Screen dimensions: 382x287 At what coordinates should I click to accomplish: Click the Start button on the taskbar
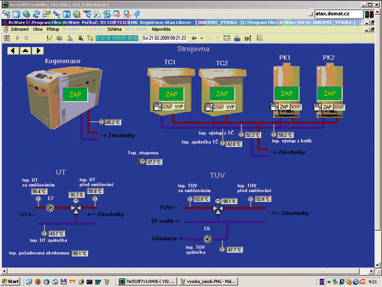[x=11, y=281]
